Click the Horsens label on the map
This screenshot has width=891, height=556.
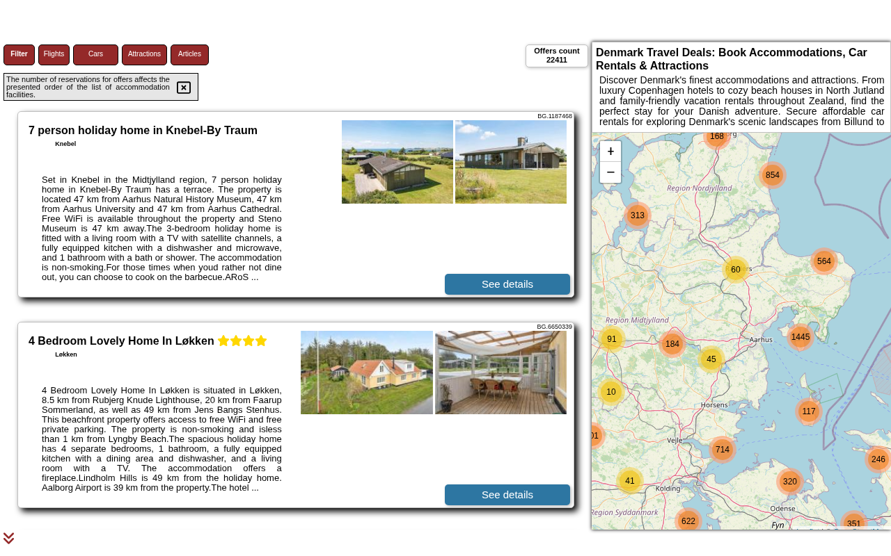click(714, 404)
